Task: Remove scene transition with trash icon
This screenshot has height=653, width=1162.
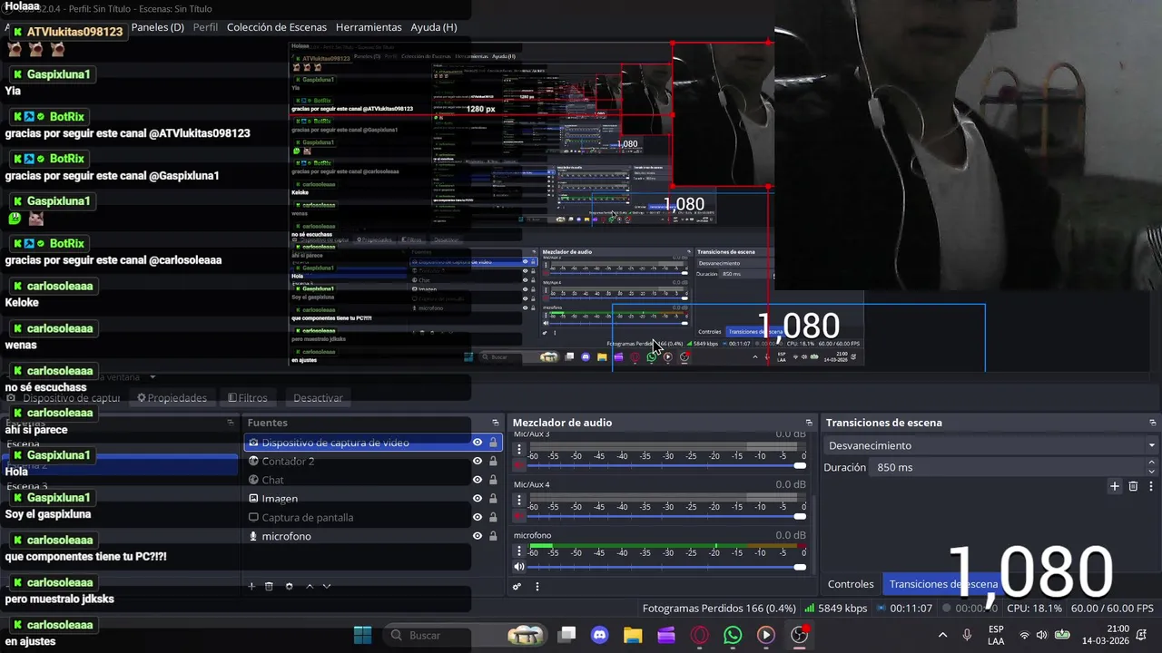Action: click(1133, 486)
